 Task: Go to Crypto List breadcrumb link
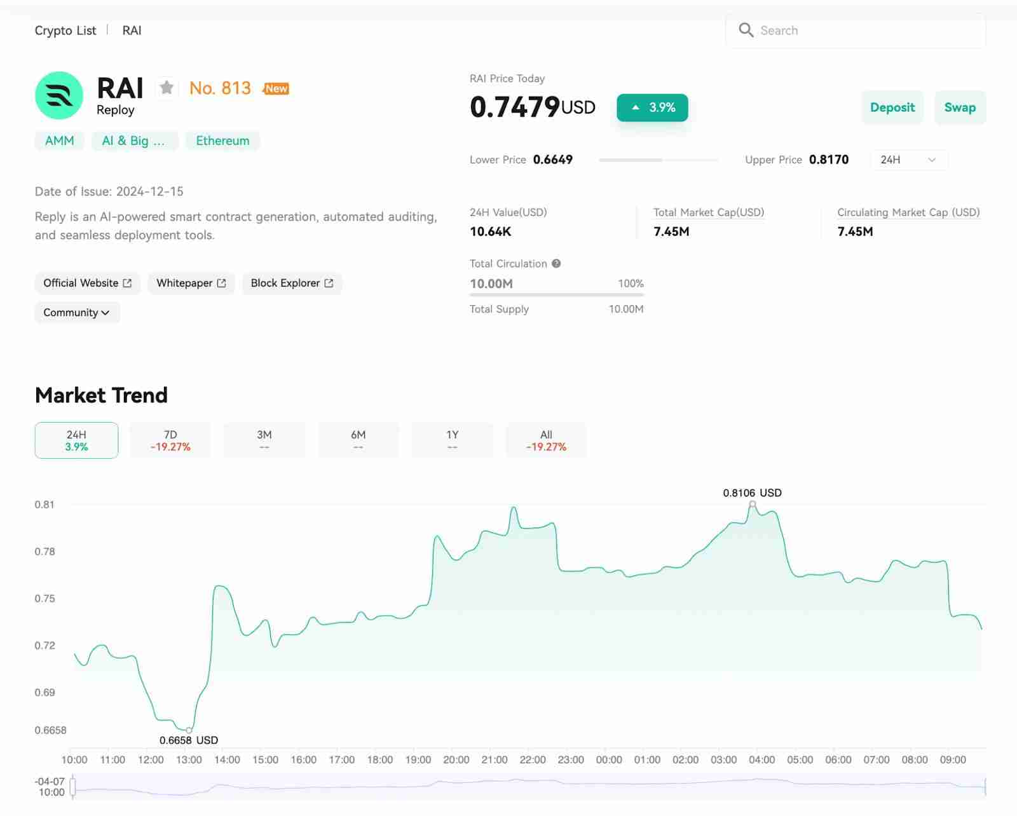[x=65, y=31]
